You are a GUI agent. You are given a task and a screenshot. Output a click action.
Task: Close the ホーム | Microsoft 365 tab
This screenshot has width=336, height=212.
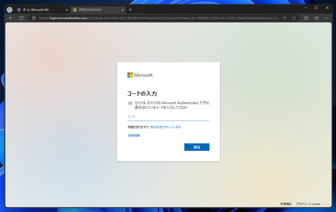point(67,10)
